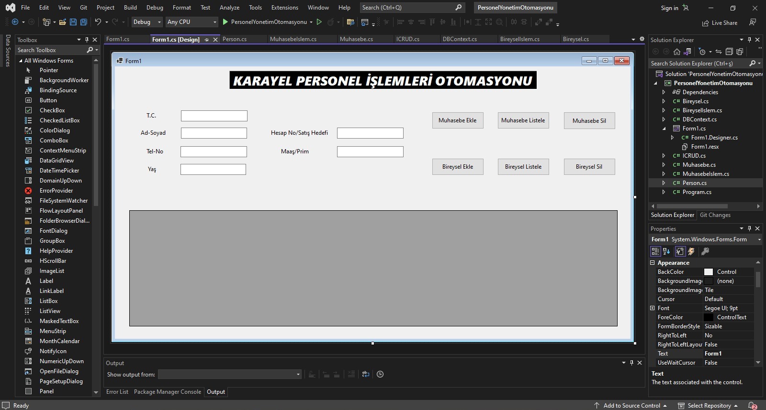766x410 pixels.
Task: Open the Extensions menu
Action: pyautogui.click(x=284, y=8)
